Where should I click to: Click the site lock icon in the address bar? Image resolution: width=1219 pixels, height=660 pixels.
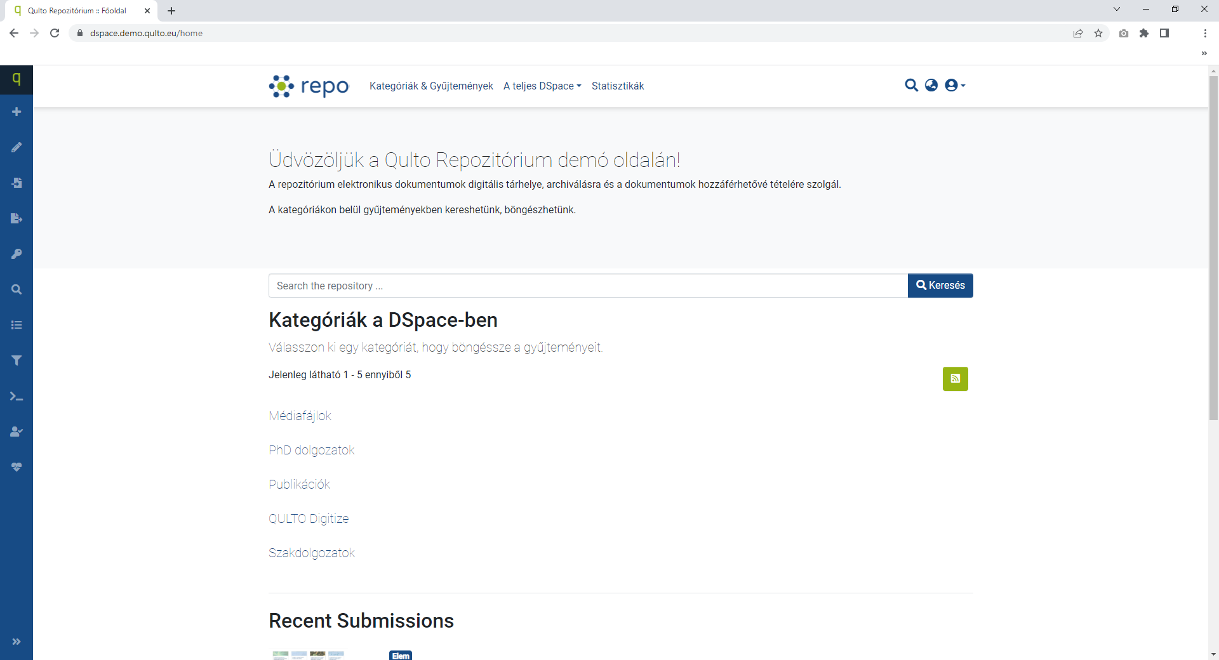coord(79,33)
